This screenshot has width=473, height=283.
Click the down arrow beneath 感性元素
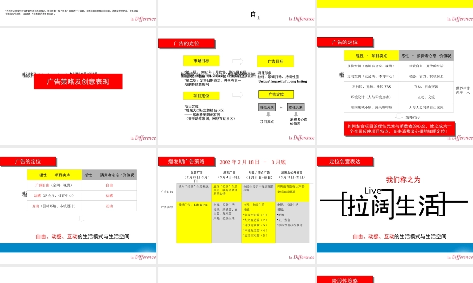tap(296, 114)
